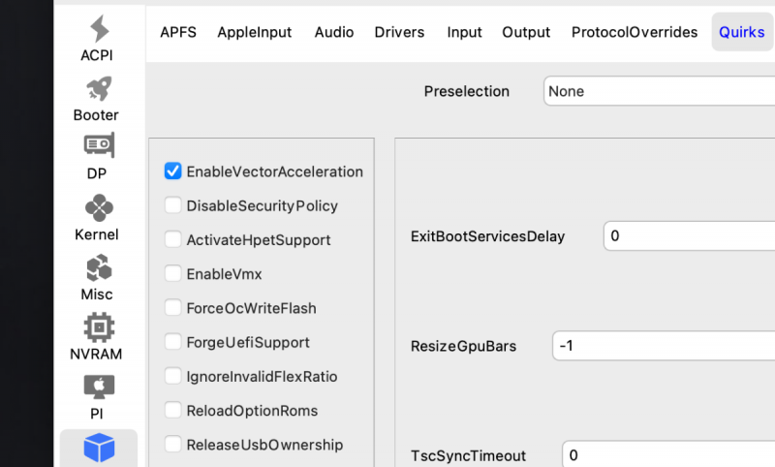This screenshot has height=467, width=775.
Task: Check the EnableVmx checkbox
Action: pyautogui.click(x=173, y=274)
